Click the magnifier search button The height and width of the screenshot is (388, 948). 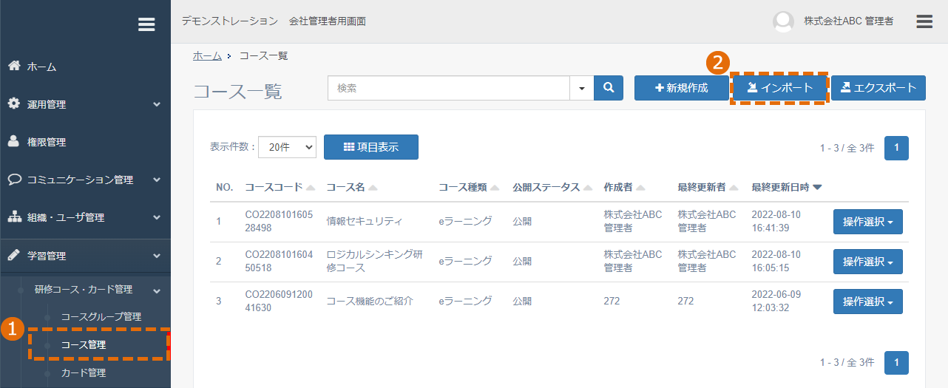coord(609,88)
